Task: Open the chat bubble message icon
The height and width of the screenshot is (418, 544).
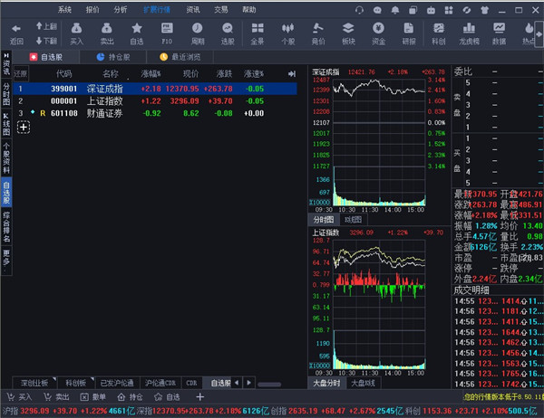Action: (x=377, y=10)
